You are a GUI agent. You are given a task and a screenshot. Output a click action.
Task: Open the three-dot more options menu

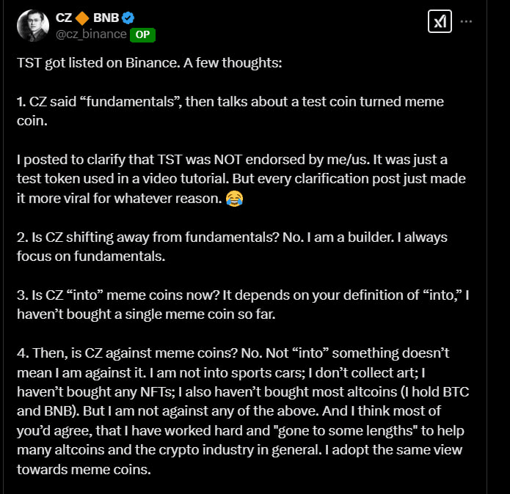click(x=466, y=21)
